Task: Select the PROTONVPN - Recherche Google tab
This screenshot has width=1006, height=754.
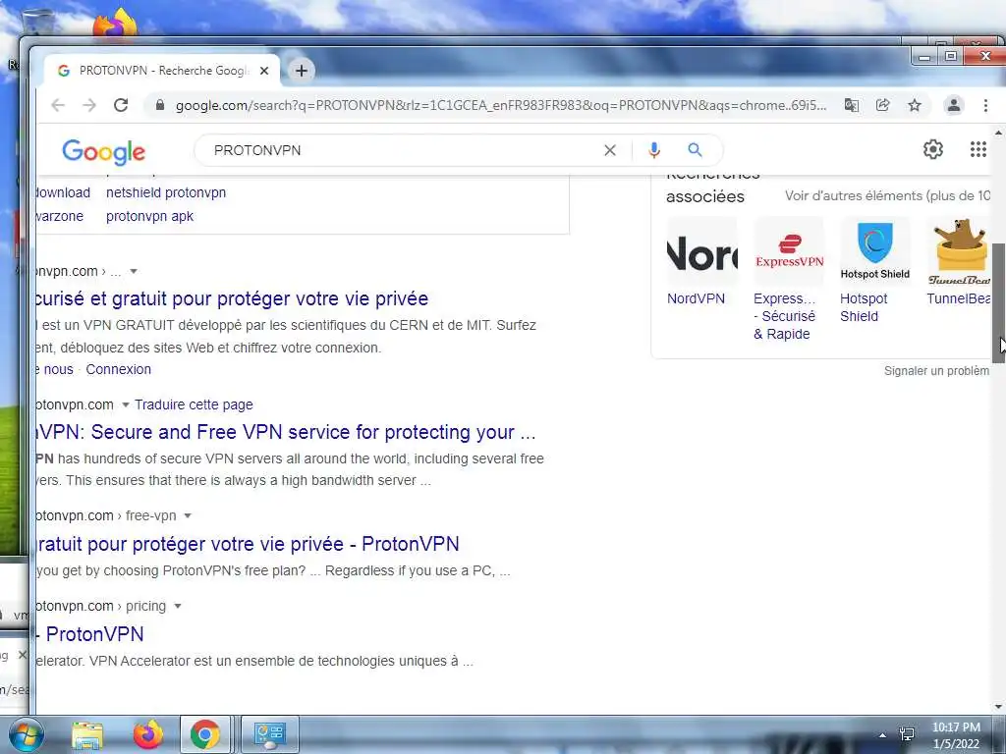Action: (162, 71)
